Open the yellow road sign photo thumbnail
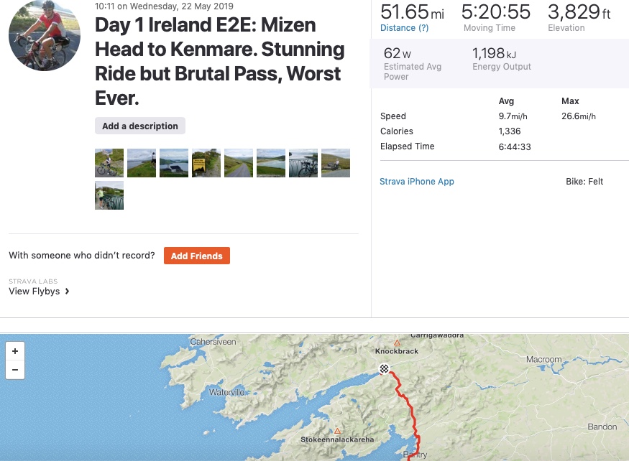This screenshot has height=461, width=629. pos(206,163)
